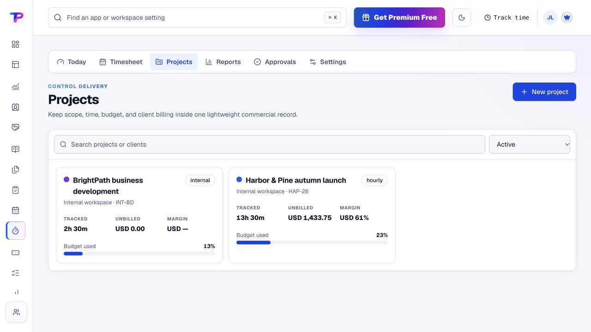Expand the Active status filter dropdown

pos(530,144)
